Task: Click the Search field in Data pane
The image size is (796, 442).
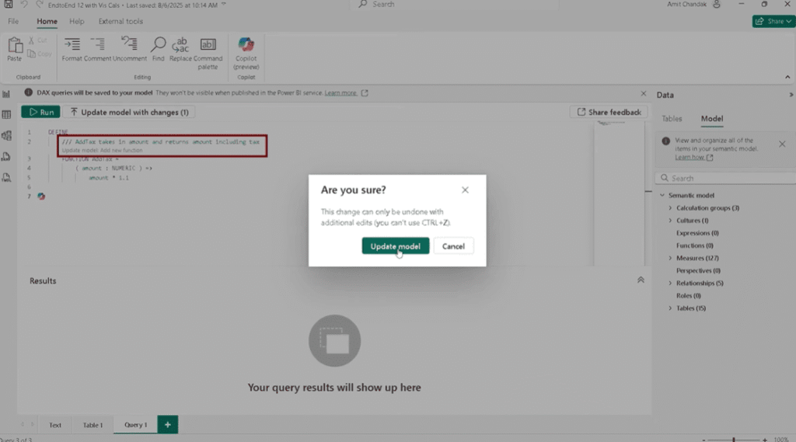Action: (727, 178)
